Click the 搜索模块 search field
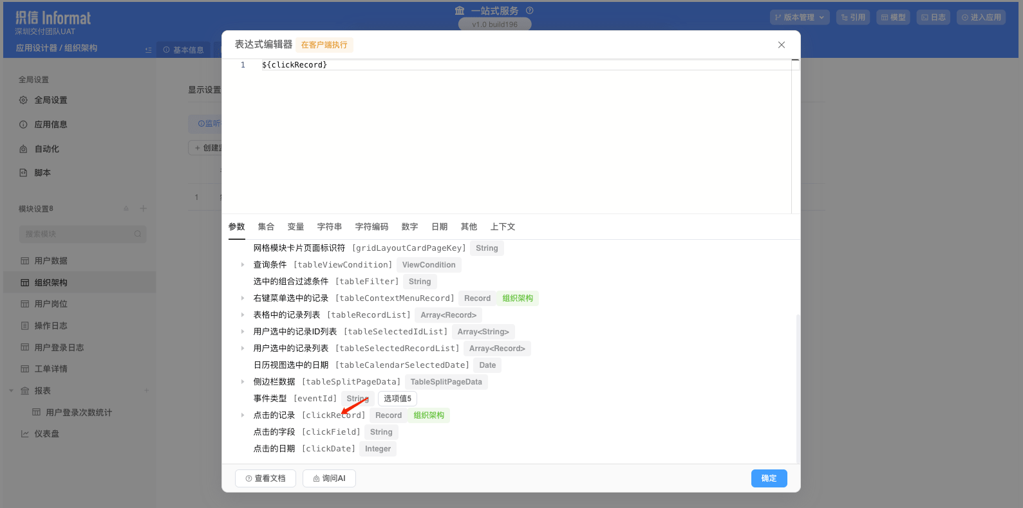This screenshot has height=508, width=1023. pos(77,234)
